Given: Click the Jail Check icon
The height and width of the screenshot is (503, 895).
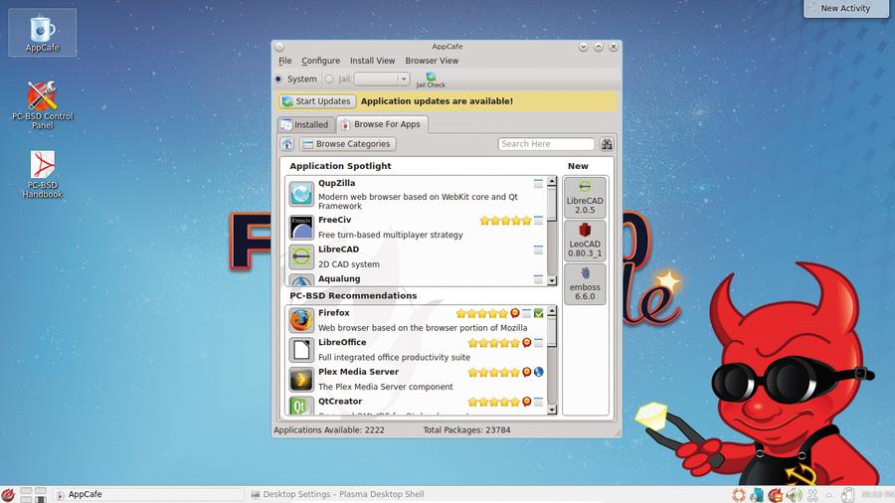Looking at the screenshot, I should (431, 80).
